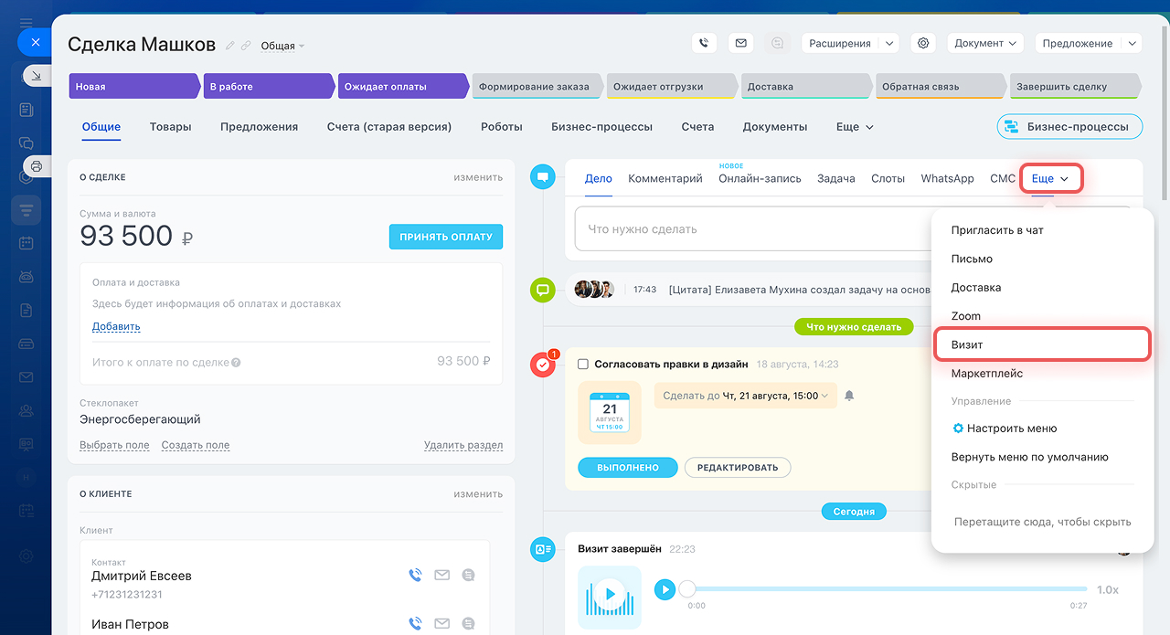
Task: Open the Общая pipeline selector
Action: (282, 46)
